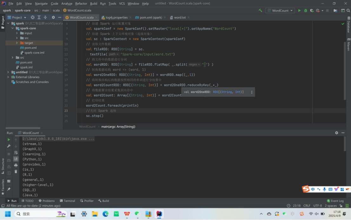Screen dimensions: 351x220
Task: Toggle Project tool window strip button
Action: point(3,22)
